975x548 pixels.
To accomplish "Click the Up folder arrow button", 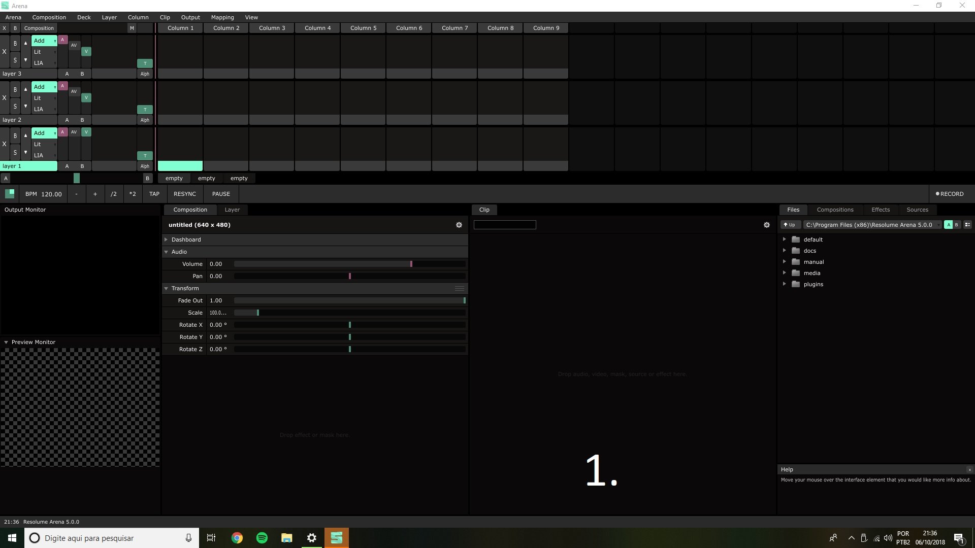I will click(790, 225).
